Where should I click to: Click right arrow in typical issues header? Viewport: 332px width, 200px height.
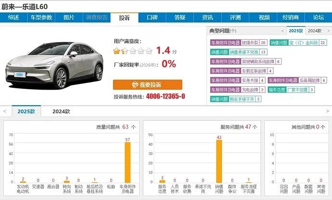click(329, 31)
